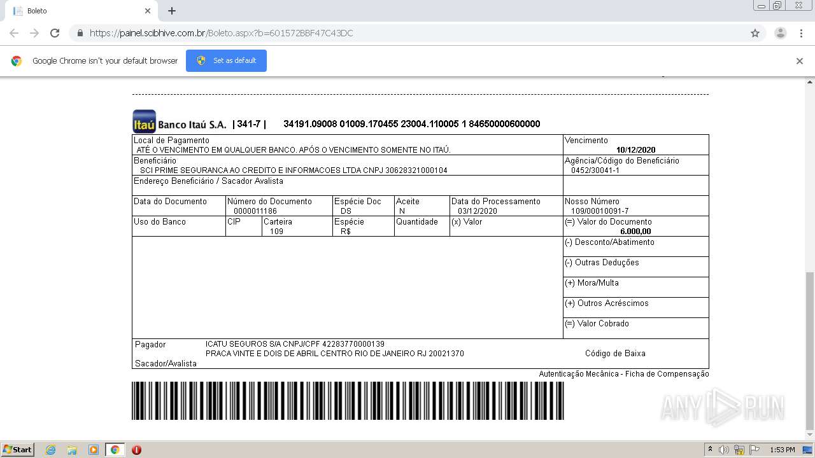Click the scrollbar up arrow
The height and width of the screenshot is (458, 815).
(x=810, y=82)
